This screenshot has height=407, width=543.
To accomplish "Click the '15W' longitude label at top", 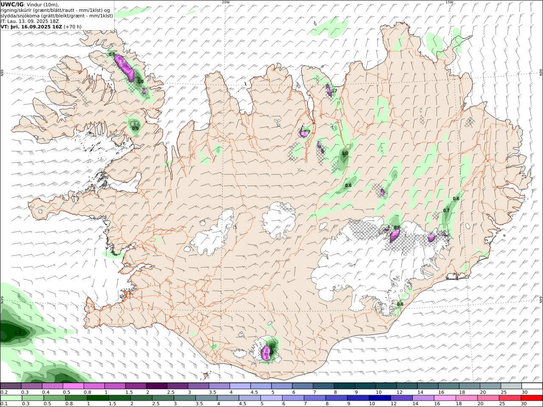I will pos(449,2).
